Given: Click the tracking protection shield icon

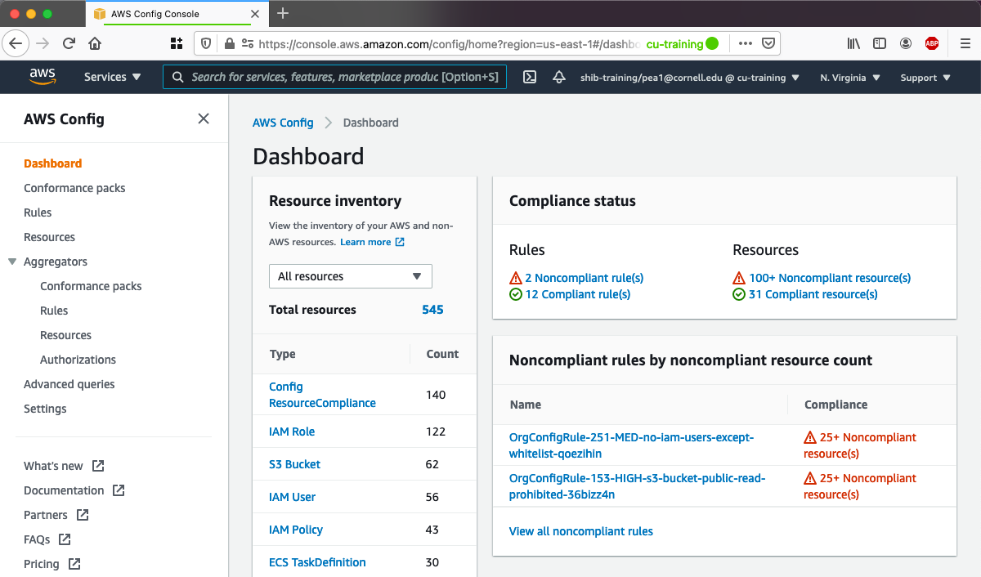Looking at the screenshot, I should tap(206, 43).
